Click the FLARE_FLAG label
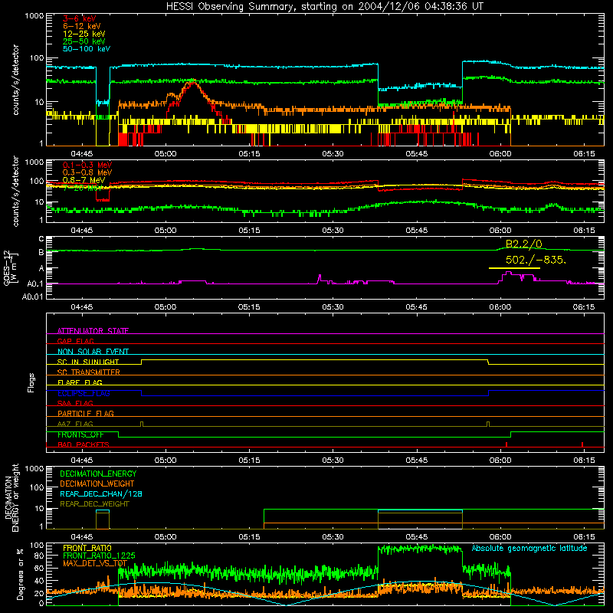The height and width of the screenshot is (613, 613). (80, 382)
